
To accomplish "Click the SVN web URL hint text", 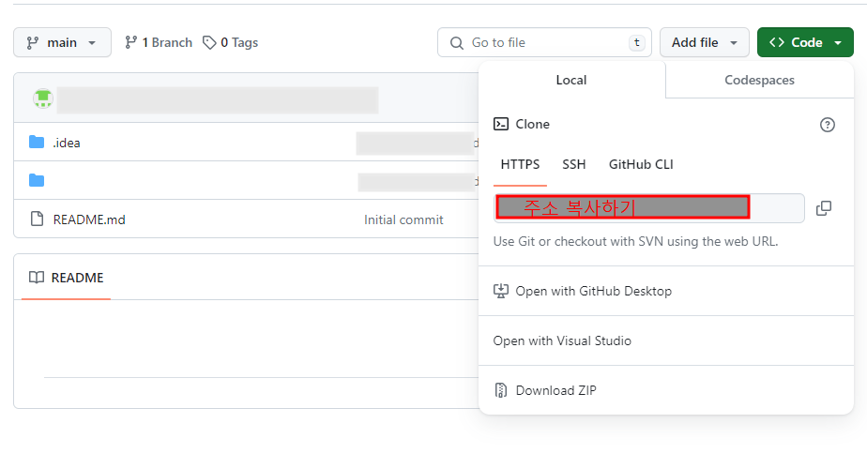I will point(635,242).
